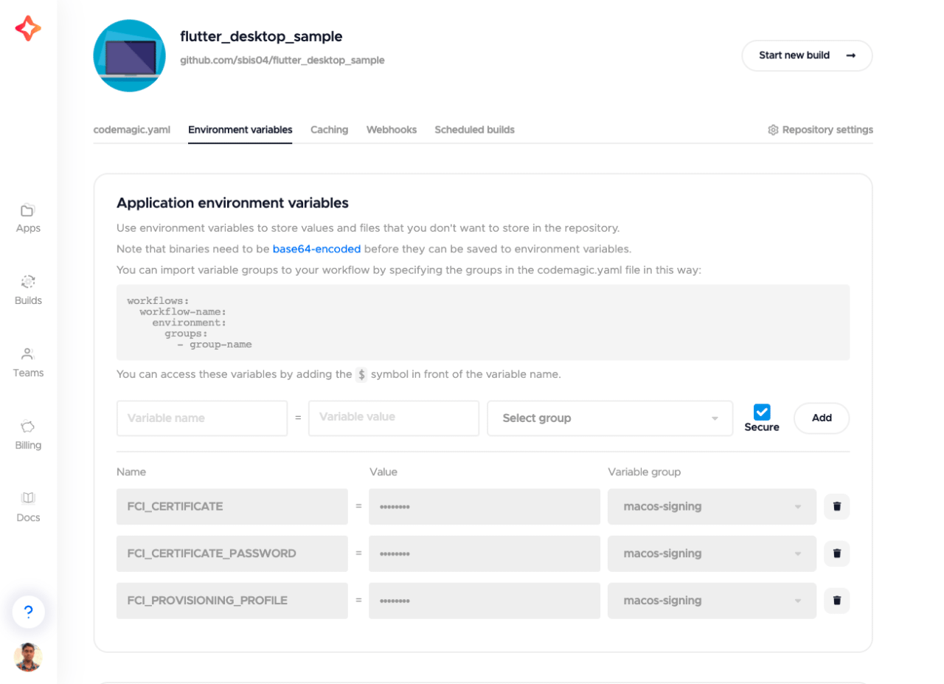Screen dimensions: 944x684
Task: Open the github.com/sbis04/flutter_desktop_sample repository link
Action: coord(282,61)
